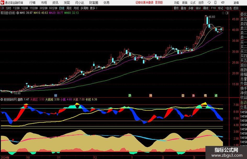The width and height of the screenshot is (247, 159).
Task: Switch to the 月线 monthly period
Action: tap(76, 8)
